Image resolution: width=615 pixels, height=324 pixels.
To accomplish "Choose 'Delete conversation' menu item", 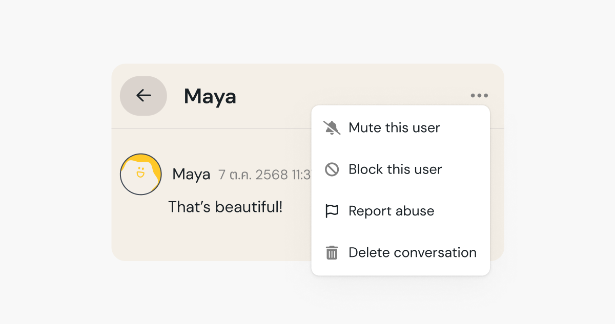I will (401, 253).
